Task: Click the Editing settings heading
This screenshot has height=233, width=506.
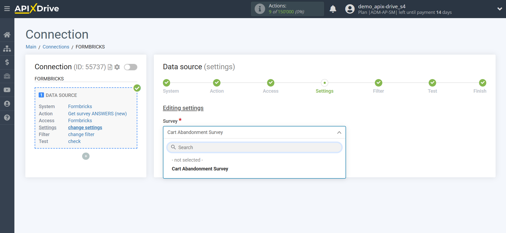Action: (x=183, y=108)
